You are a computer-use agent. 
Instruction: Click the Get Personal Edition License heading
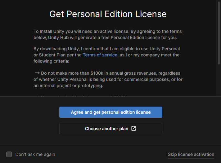click(108, 14)
